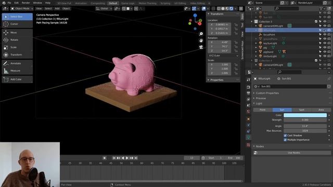Open the World properties tab icon
The width and height of the screenshot is (333, 187).
click(248, 112)
